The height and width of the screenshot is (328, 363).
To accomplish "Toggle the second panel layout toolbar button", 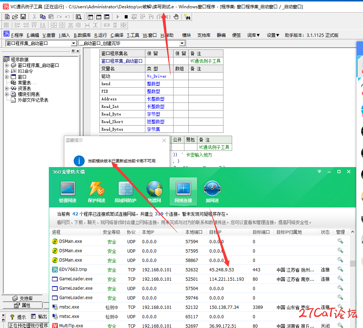I will [x=99, y=17].
